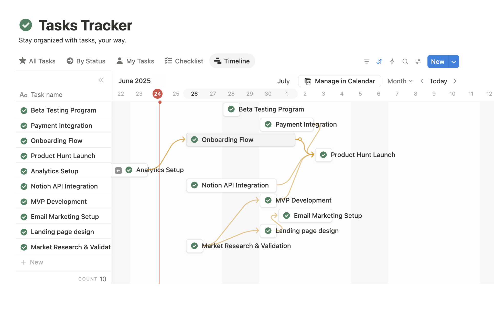The height and width of the screenshot is (312, 494).
Task: Toggle Notion API Integration status in task list
Action: point(24,186)
